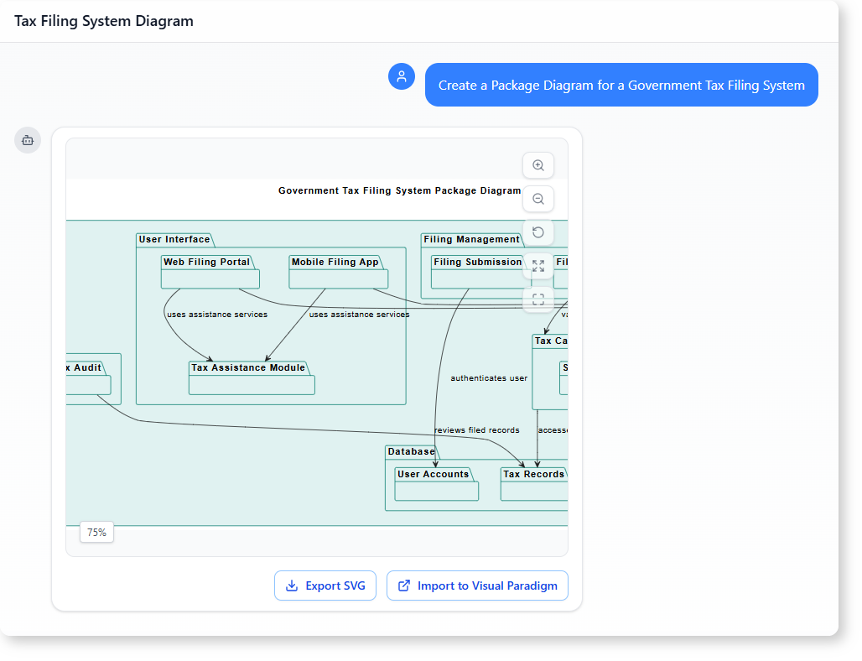The image size is (862, 661).
Task: Select the Filing Submission package
Action: click(477, 273)
